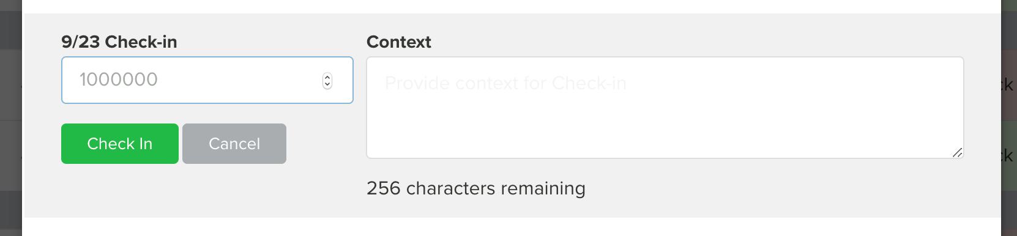The height and width of the screenshot is (236, 1017).
Task: Click the 'Provide context for Check-in' placeholder
Action: pos(505,83)
